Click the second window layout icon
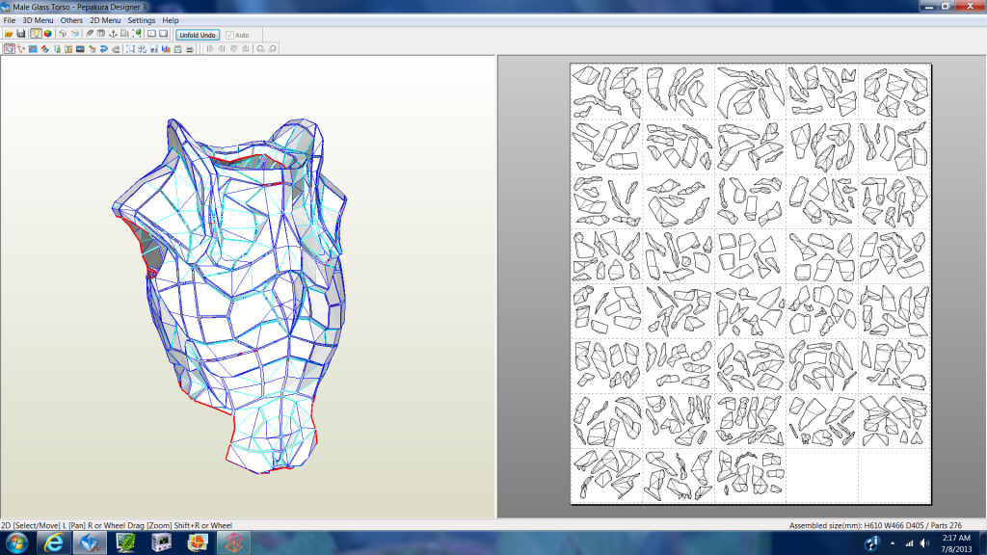 pyautogui.click(x=164, y=34)
